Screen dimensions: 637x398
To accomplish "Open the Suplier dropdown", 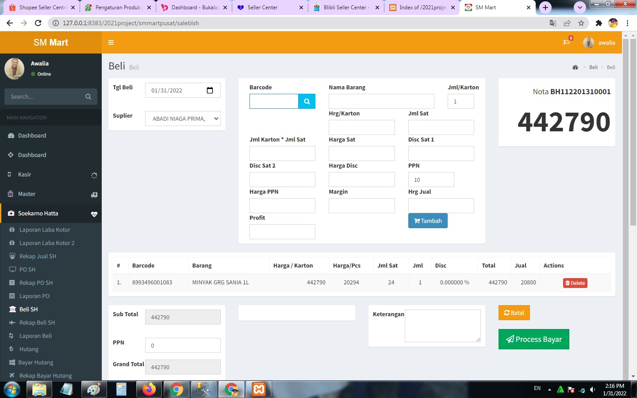I will point(183,119).
